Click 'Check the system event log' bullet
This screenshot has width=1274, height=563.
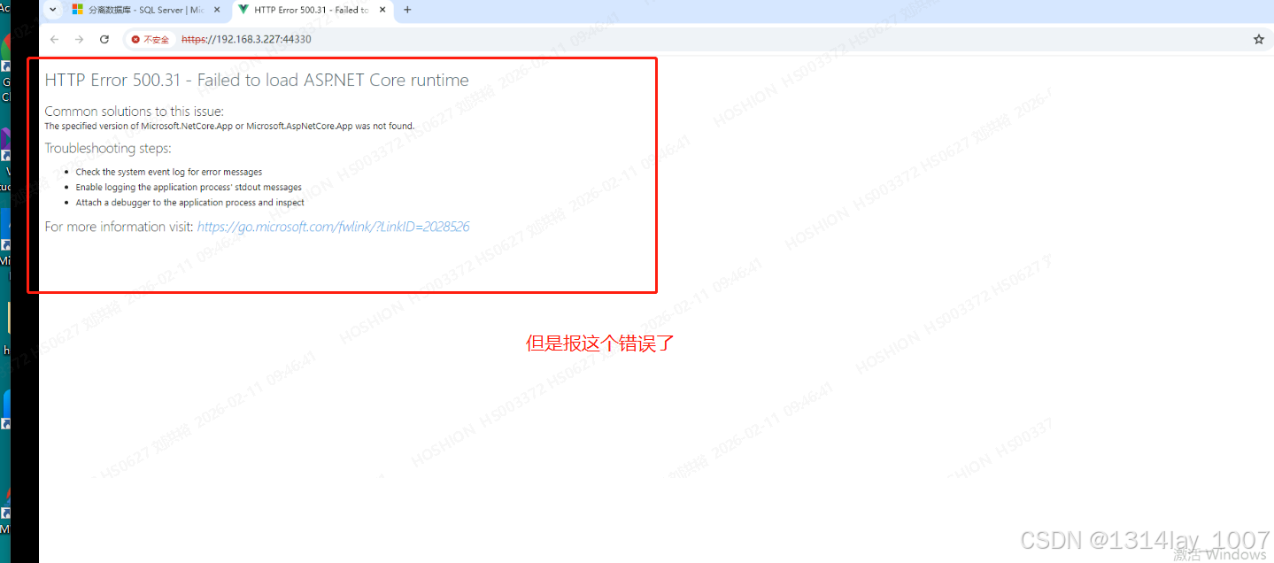pos(169,172)
